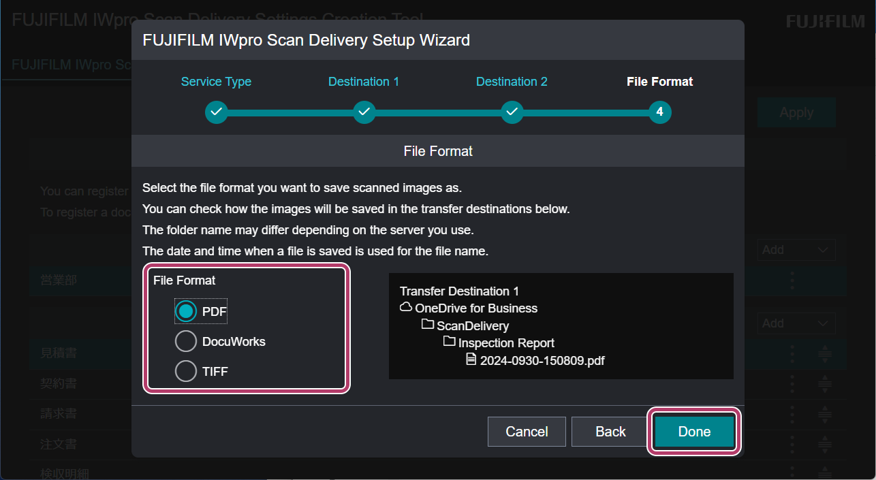Click reorder arrows on the 請求書 row
The height and width of the screenshot is (480, 876).
pyautogui.click(x=825, y=414)
